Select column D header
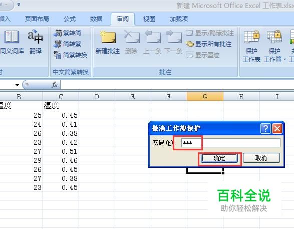294x229 pixels. pyautogui.click(x=97, y=97)
